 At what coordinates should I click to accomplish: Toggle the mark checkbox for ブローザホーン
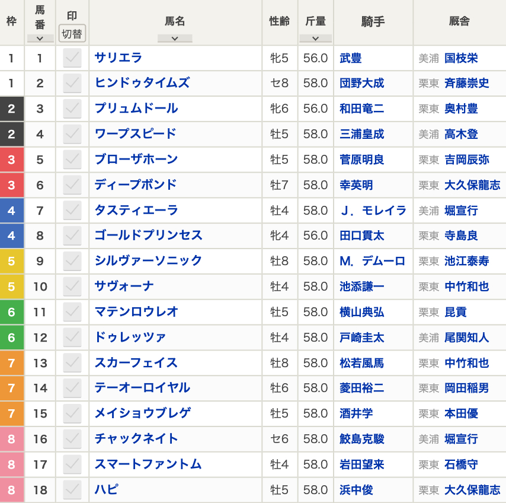pyautogui.click(x=72, y=160)
